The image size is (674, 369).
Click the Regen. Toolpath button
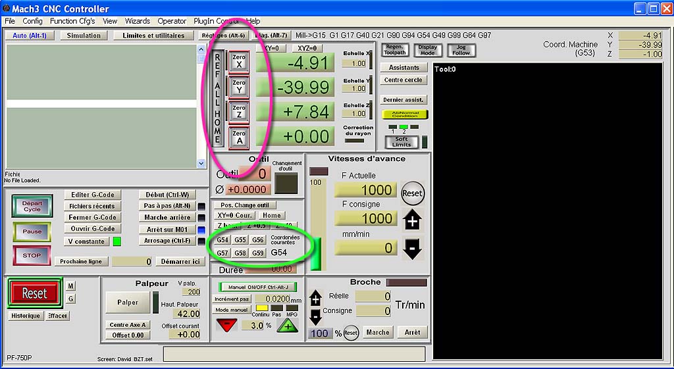tap(394, 50)
